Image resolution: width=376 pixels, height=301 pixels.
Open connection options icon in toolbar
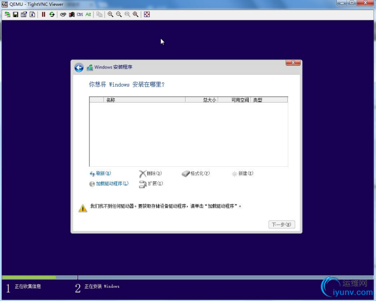[x=24, y=14]
